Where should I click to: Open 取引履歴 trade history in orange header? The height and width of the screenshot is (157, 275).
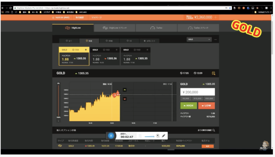click(79, 17)
